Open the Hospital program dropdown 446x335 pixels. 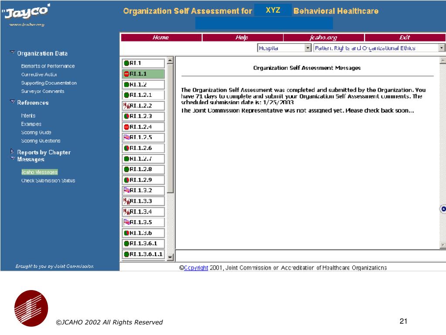tap(308, 48)
